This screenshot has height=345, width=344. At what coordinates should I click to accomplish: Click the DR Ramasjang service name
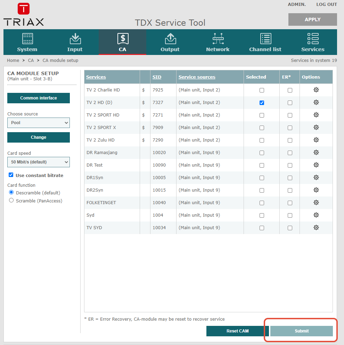[102, 152]
